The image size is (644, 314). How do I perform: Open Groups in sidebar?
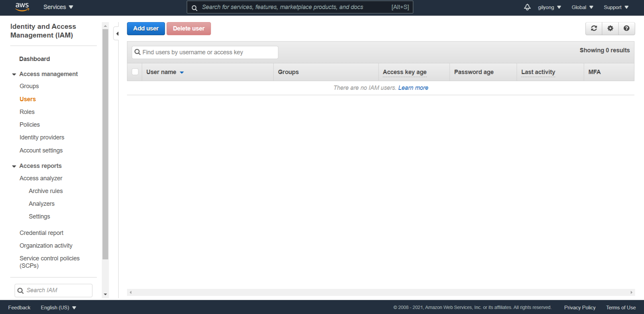pos(29,86)
